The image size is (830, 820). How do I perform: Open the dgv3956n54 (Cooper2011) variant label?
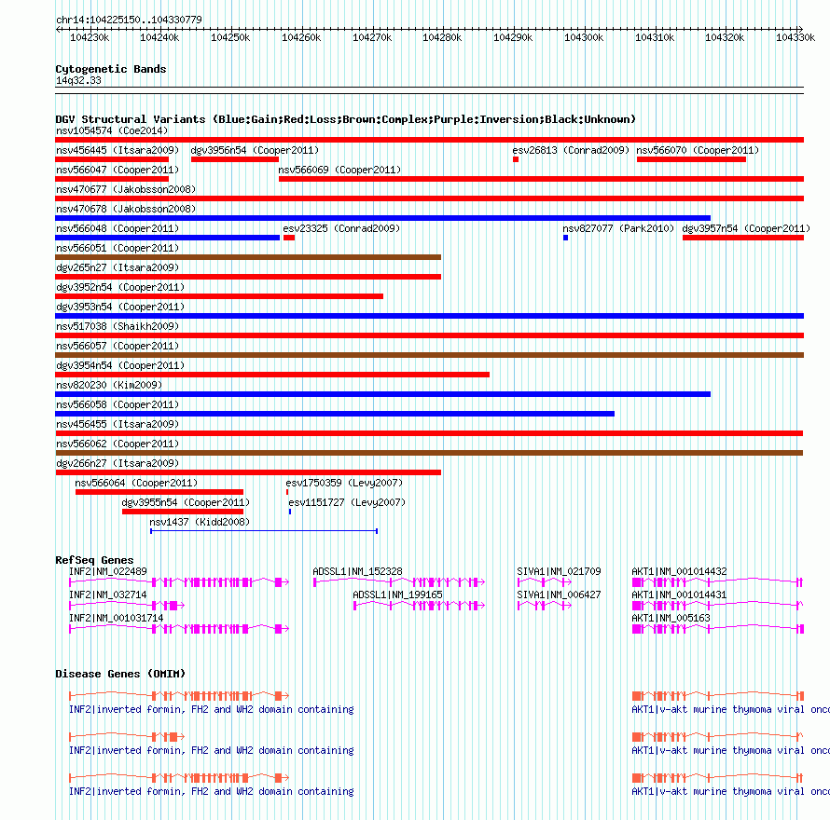click(255, 150)
